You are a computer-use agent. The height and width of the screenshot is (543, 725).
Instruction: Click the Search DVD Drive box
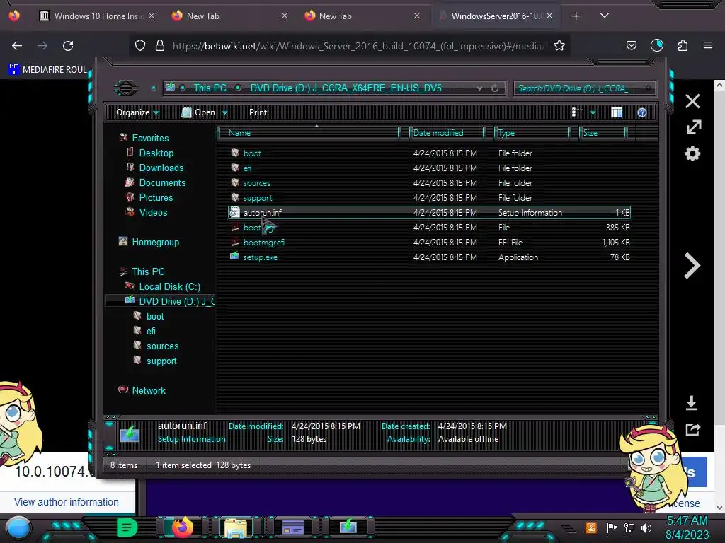tap(584, 88)
